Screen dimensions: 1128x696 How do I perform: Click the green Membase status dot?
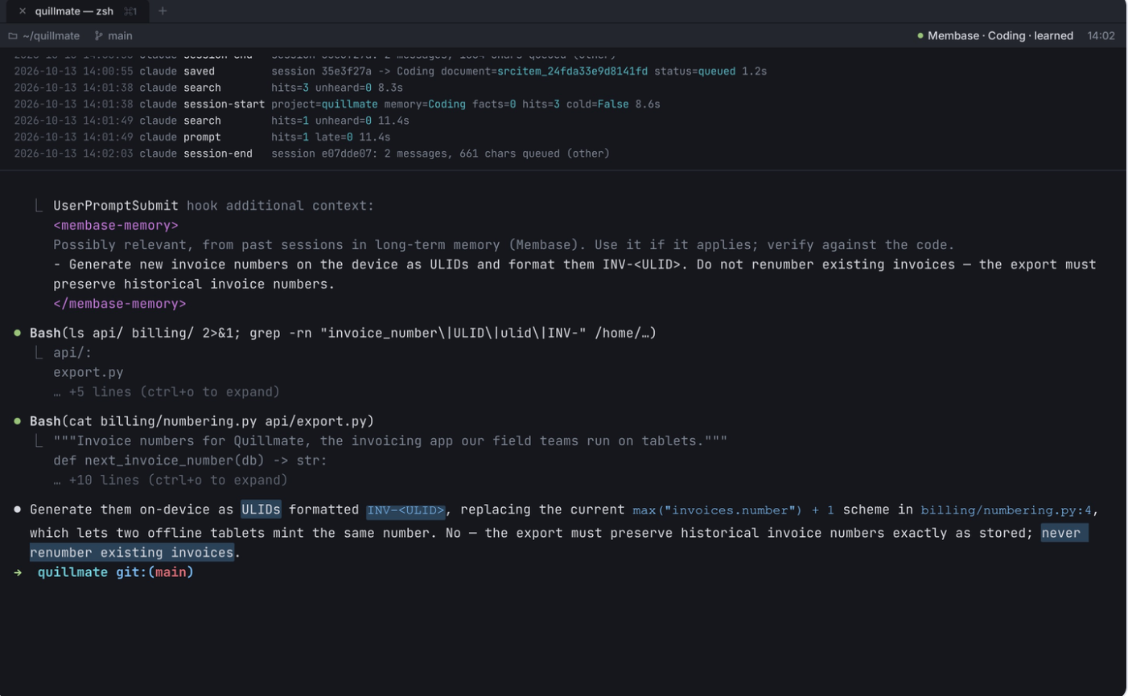pyautogui.click(x=920, y=36)
